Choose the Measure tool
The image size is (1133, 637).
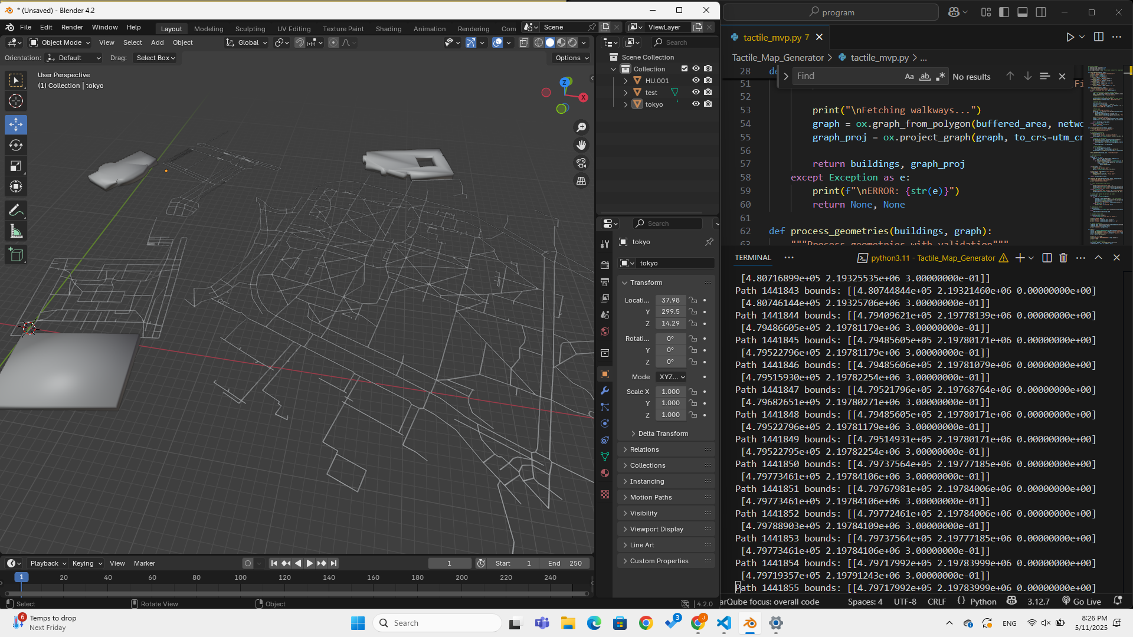point(16,232)
